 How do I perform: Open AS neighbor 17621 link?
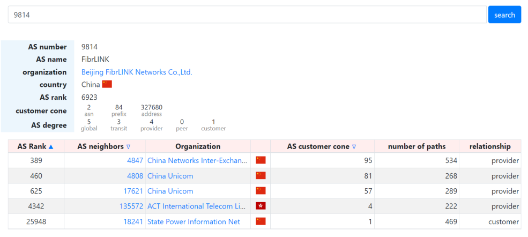tap(133, 191)
